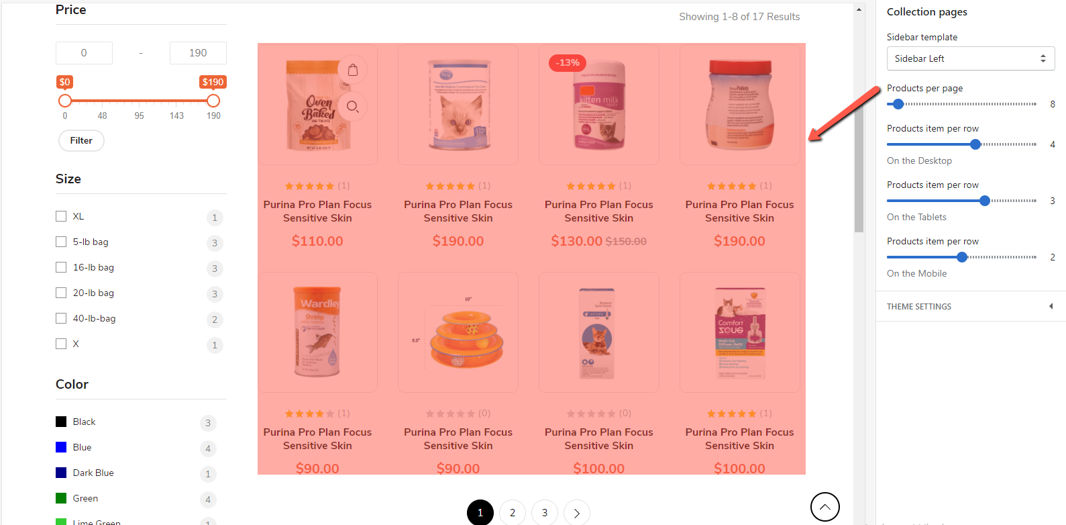Check the XL size checkbox
The image size is (1066, 525).
[61, 216]
